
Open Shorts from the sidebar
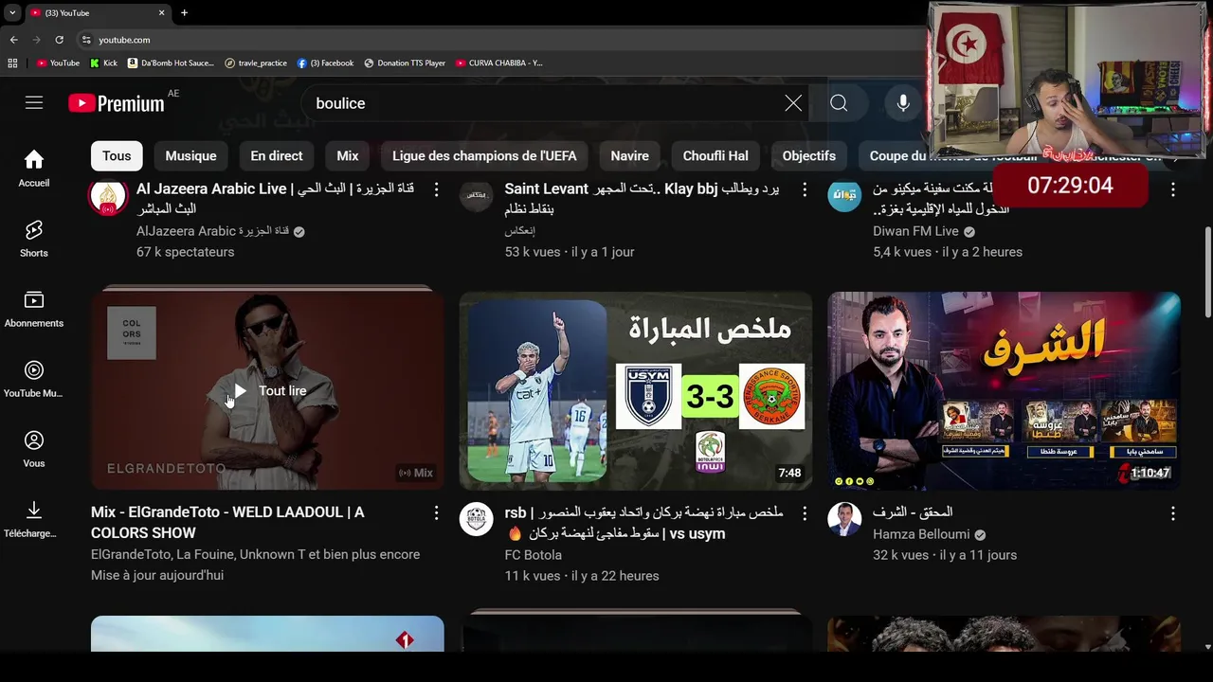click(34, 239)
